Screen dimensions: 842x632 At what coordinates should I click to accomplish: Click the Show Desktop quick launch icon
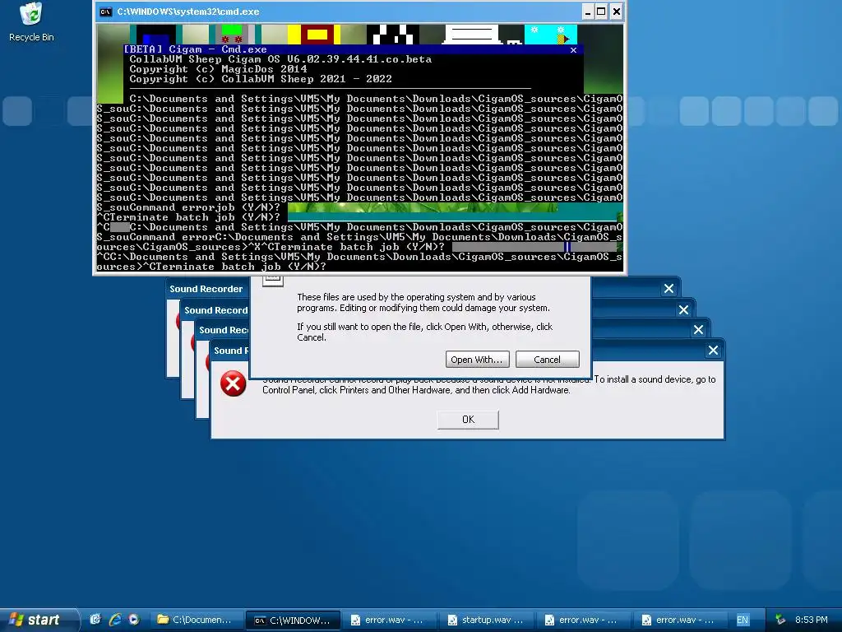[x=95, y=620]
